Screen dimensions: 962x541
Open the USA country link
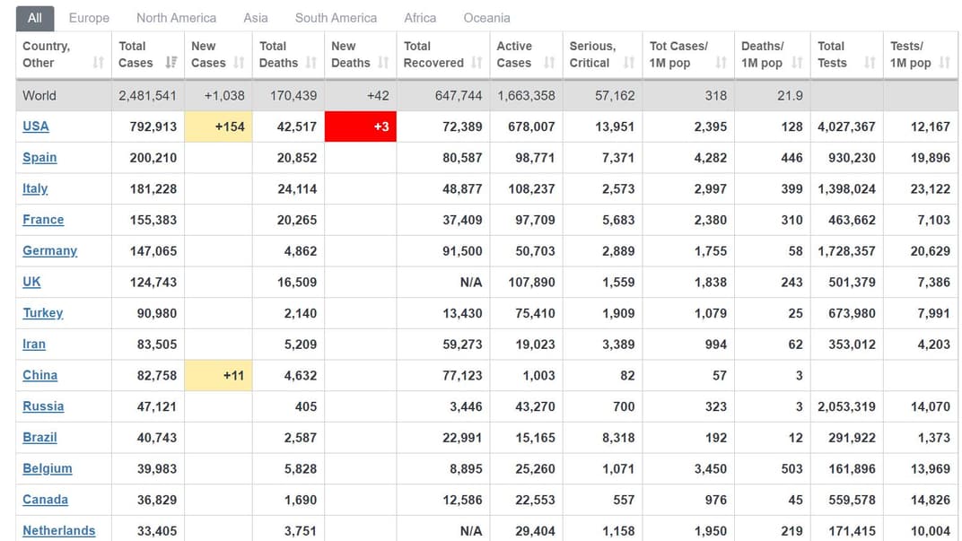click(x=36, y=127)
